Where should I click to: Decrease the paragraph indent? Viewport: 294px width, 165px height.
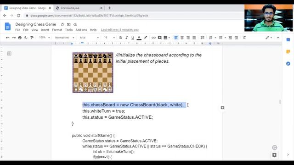230,38
